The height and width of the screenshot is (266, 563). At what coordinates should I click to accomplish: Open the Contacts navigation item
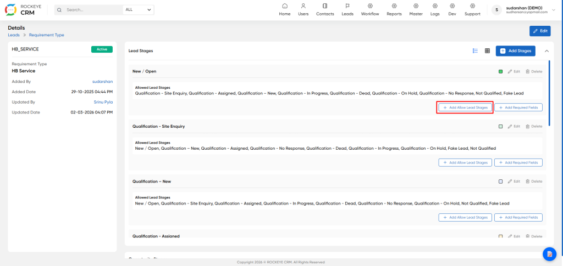click(x=325, y=10)
